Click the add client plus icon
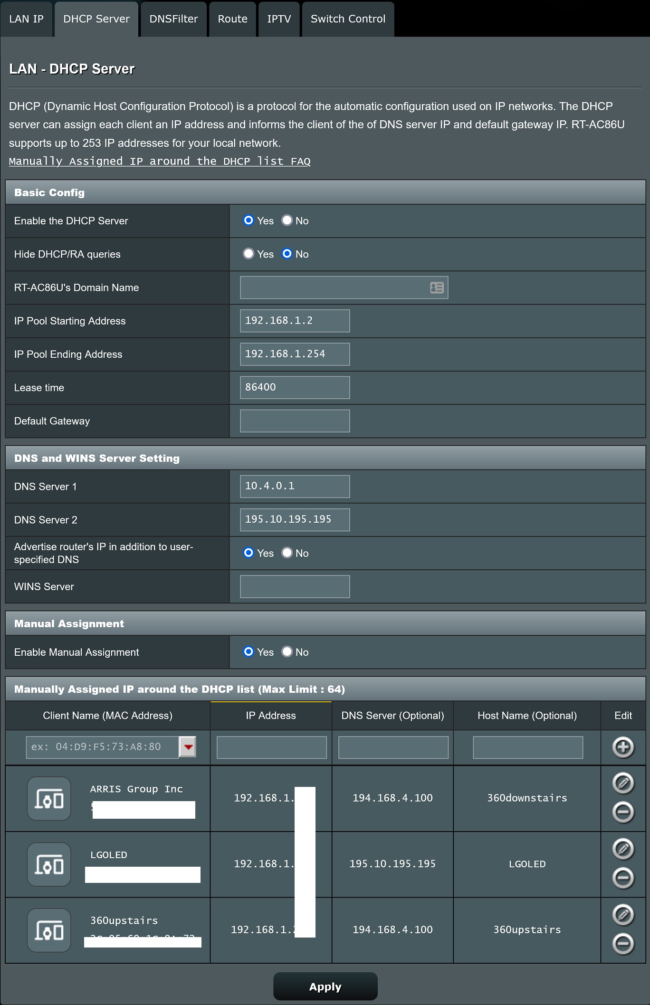650x1005 pixels. (x=623, y=747)
